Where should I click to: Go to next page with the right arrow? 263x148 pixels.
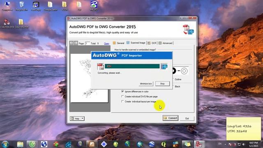76,43
